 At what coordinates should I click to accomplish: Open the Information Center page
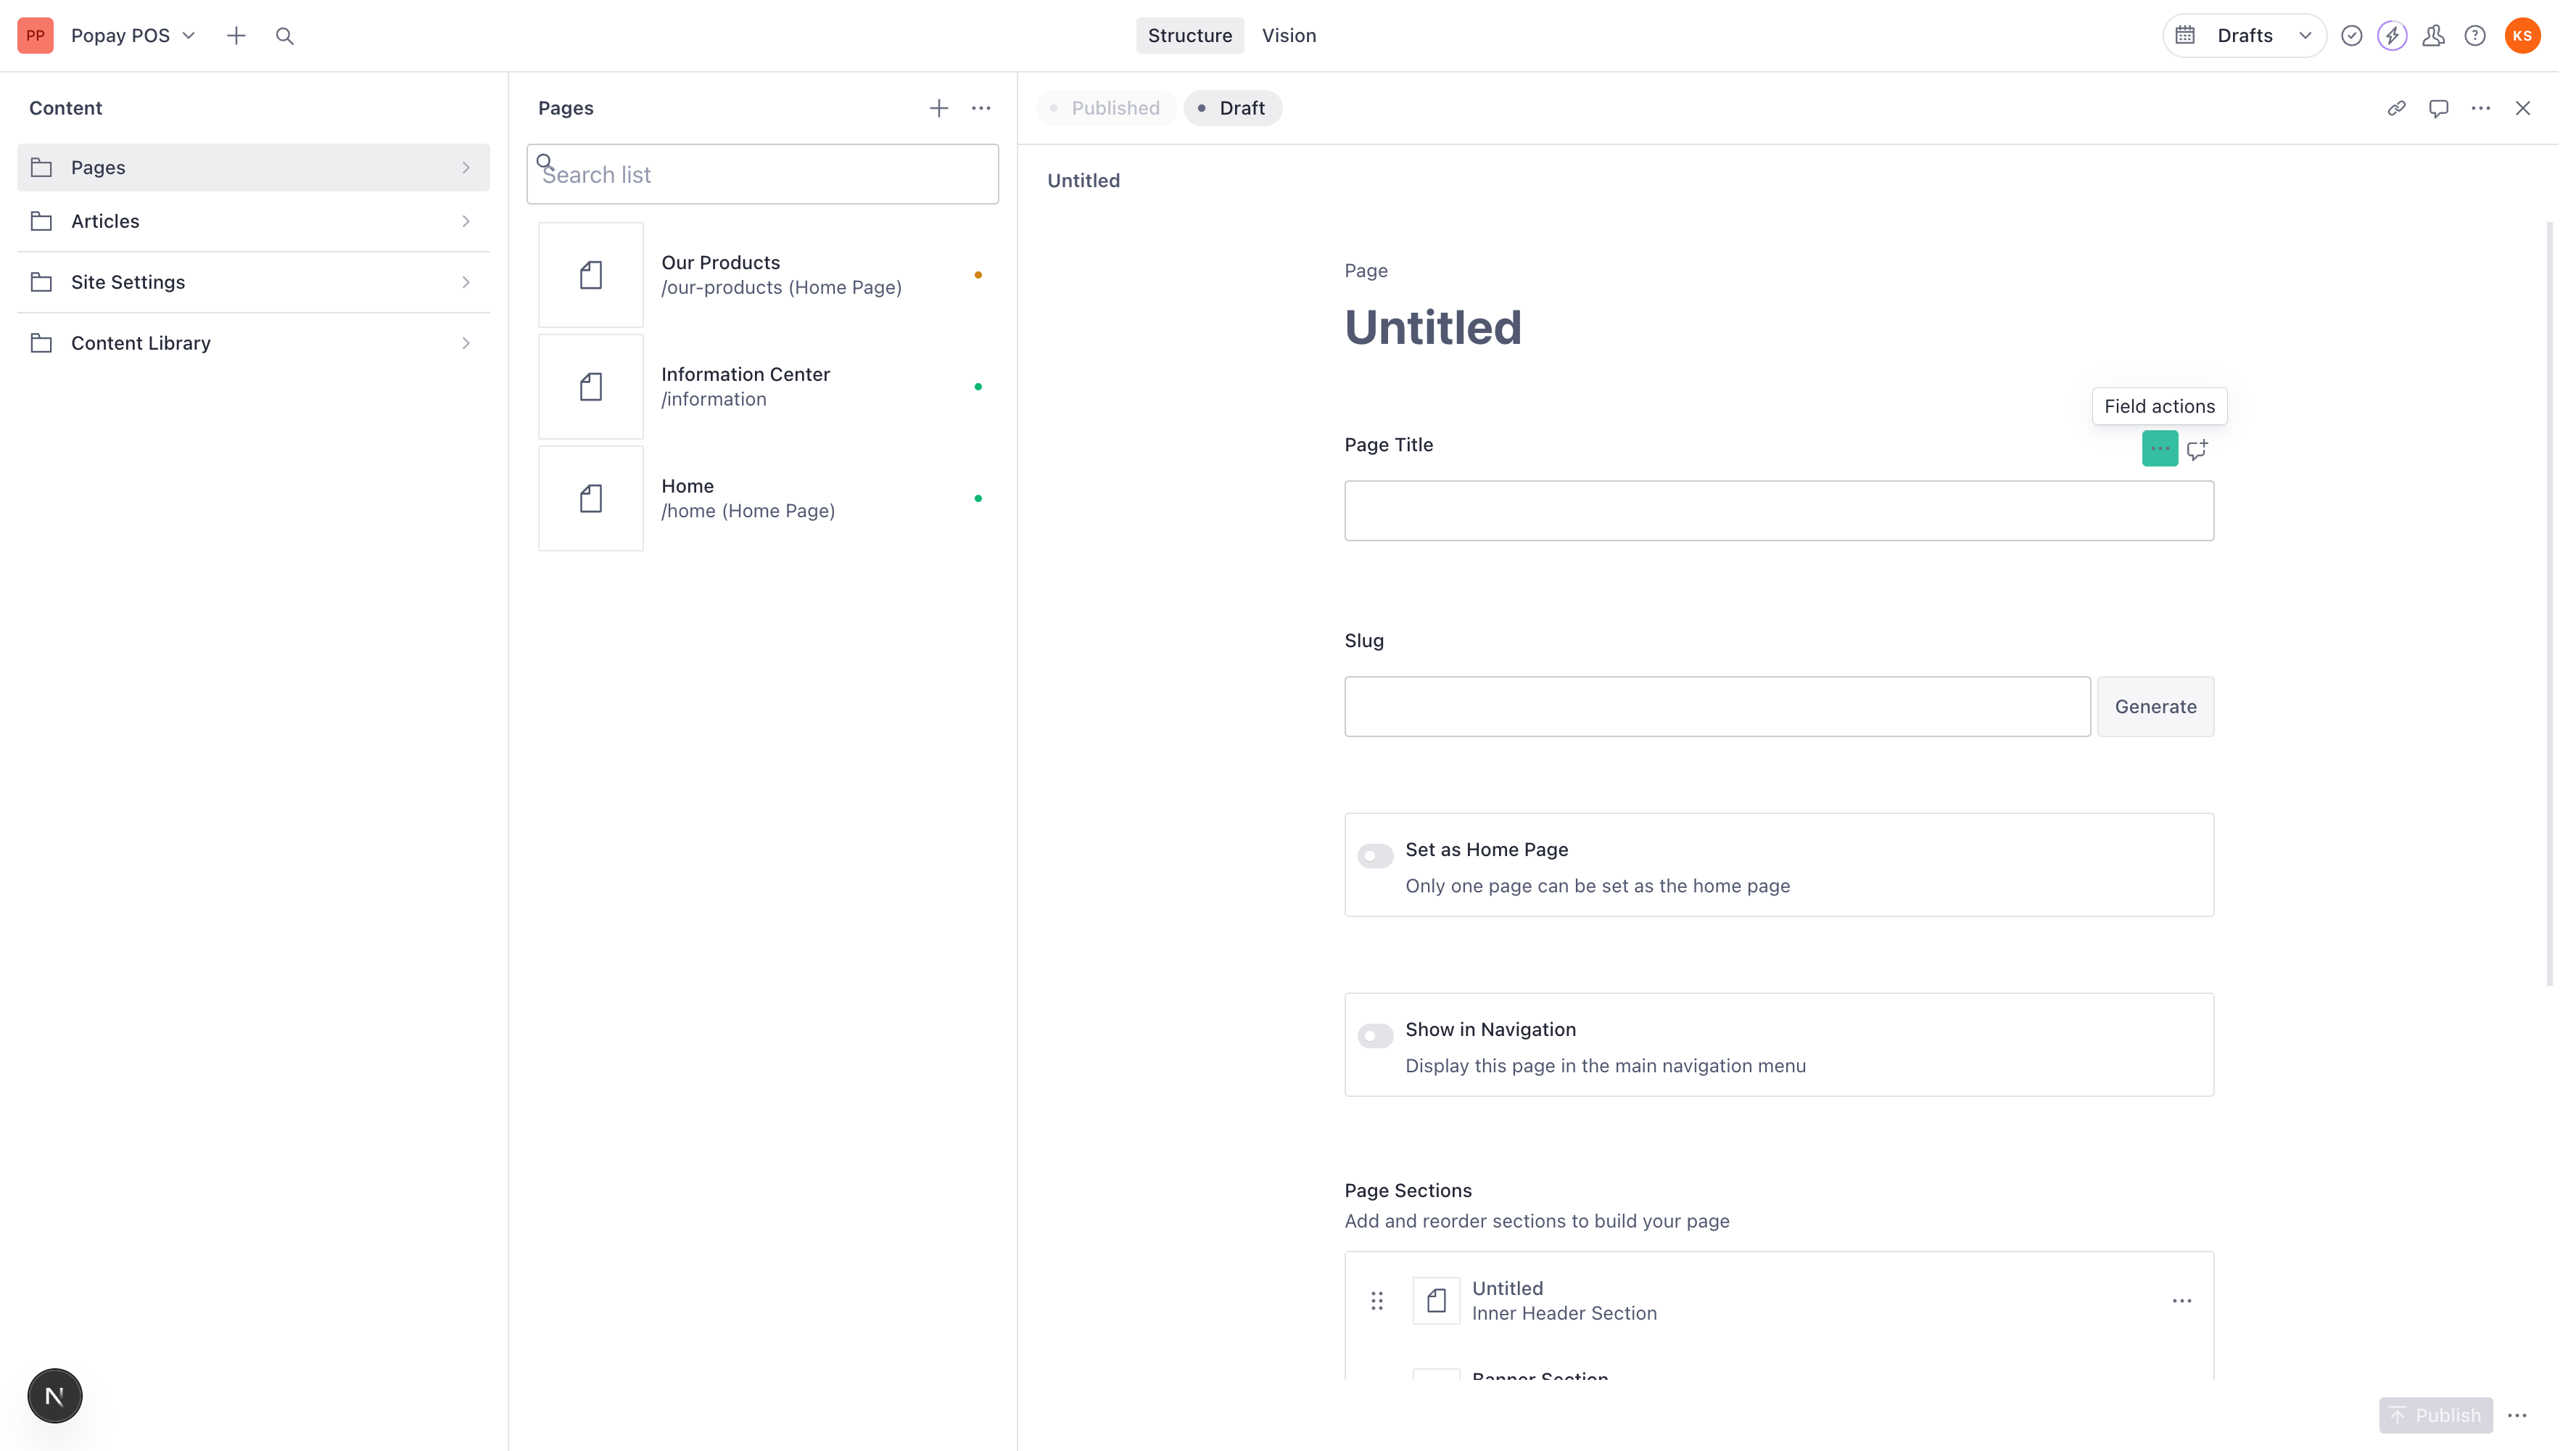click(x=763, y=386)
